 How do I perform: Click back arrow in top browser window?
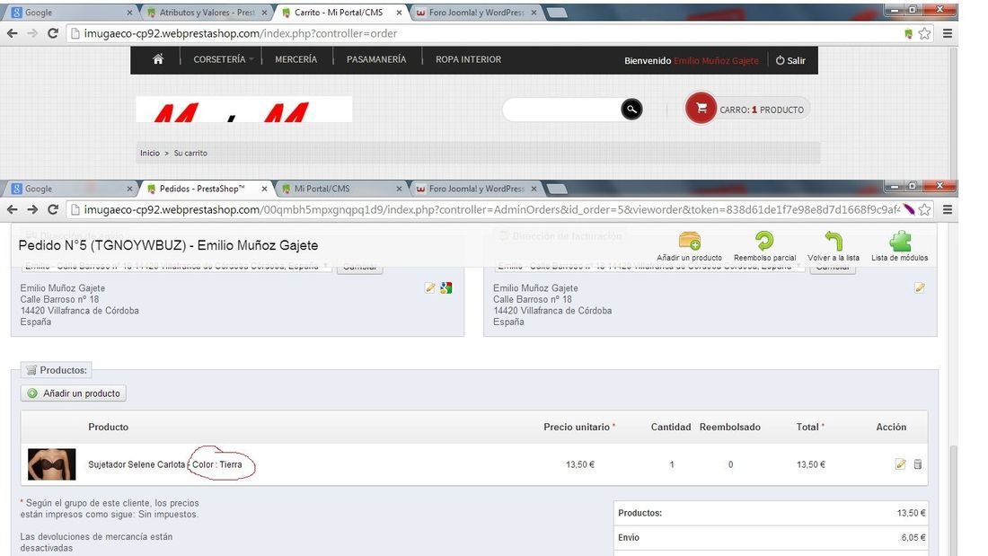coord(12,33)
